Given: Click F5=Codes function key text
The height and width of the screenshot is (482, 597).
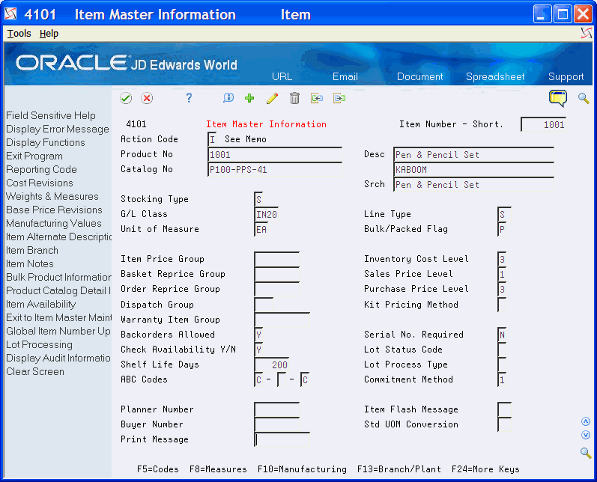Looking at the screenshot, I should pos(157,469).
